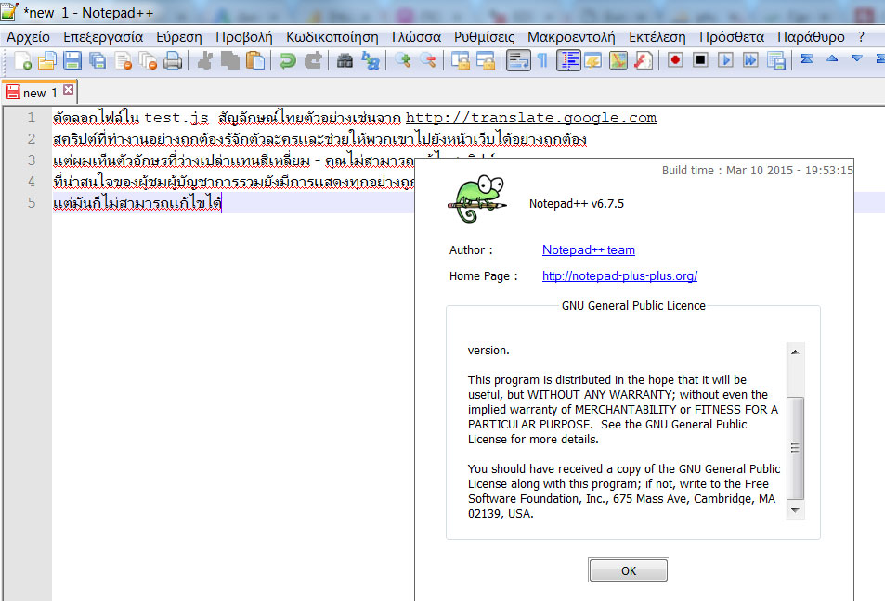Start macro recording with the red record icon
The image size is (885, 601).
(x=675, y=60)
